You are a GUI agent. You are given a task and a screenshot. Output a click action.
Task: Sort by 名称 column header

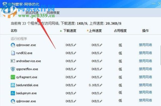point(14,31)
